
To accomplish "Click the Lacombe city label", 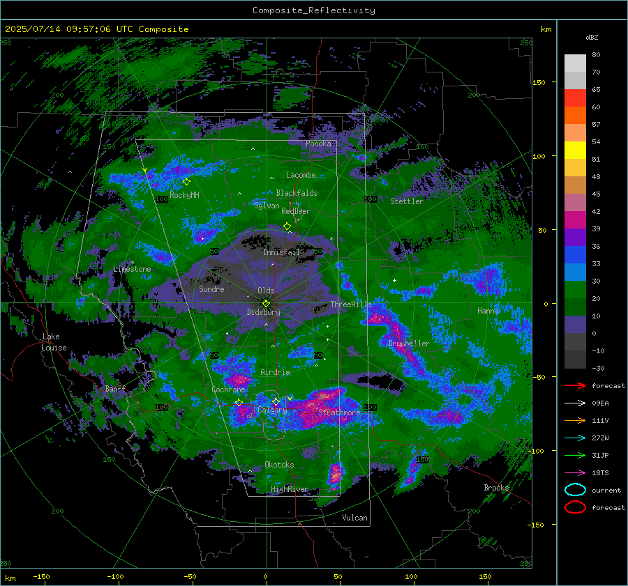I will click(x=301, y=175).
